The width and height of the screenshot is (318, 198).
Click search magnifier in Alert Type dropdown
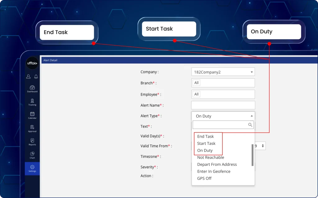click(x=250, y=125)
